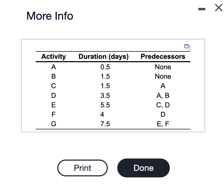Select the Duration (days) column header
The width and height of the screenshot is (224, 190).
(x=103, y=56)
